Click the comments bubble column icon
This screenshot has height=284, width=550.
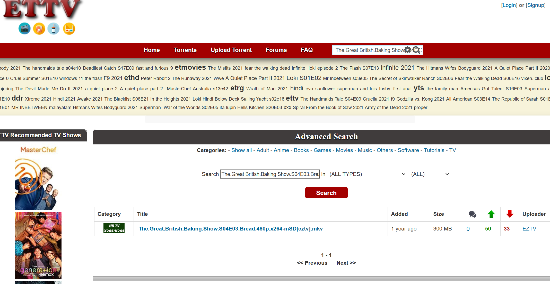tap(472, 214)
